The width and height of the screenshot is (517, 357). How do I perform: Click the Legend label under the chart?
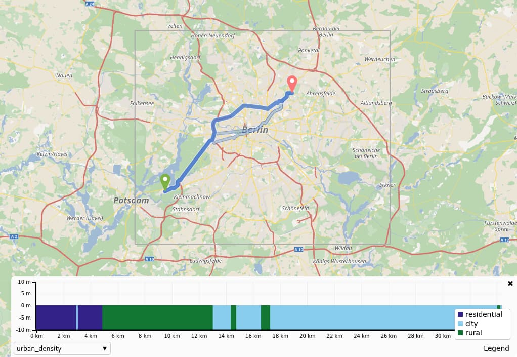click(x=496, y=348)
